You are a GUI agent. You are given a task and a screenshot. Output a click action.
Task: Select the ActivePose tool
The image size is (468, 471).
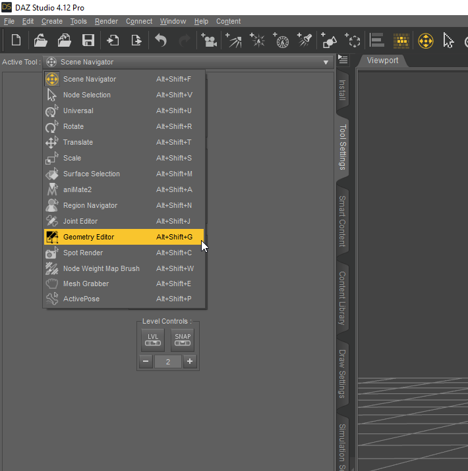tap(125, 299)
